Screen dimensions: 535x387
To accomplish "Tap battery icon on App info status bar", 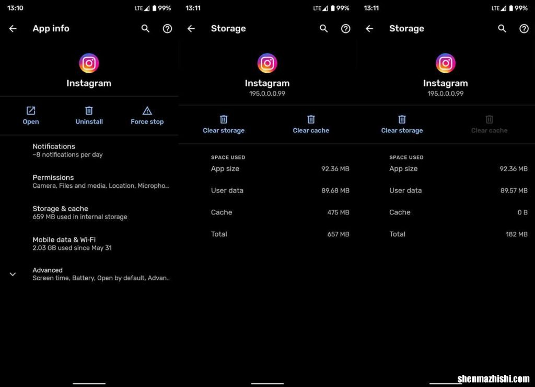I will (x=154, y=8).
